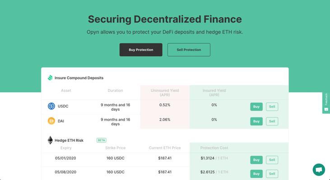Image resolution: width=330 pixels, height=180 pixels.
Task: Click the DAI coin icon
Action: 51,121
